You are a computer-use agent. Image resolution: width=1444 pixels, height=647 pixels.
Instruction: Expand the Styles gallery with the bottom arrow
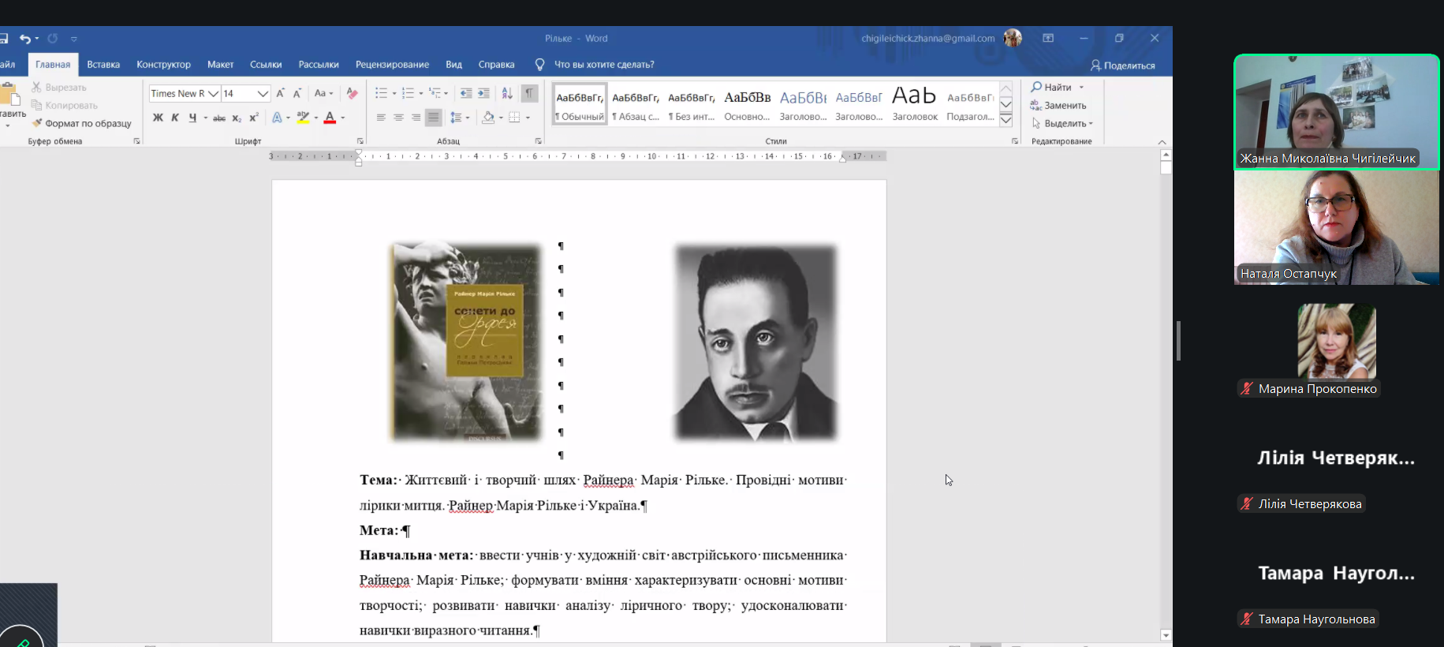(x=1006, y=120)
